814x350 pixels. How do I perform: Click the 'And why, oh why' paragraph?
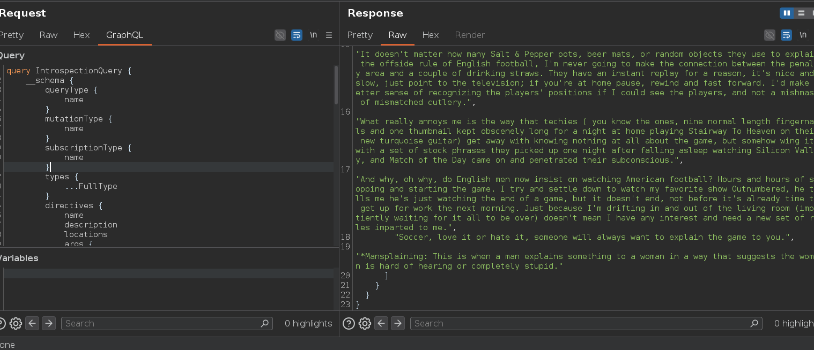[584, 203]
